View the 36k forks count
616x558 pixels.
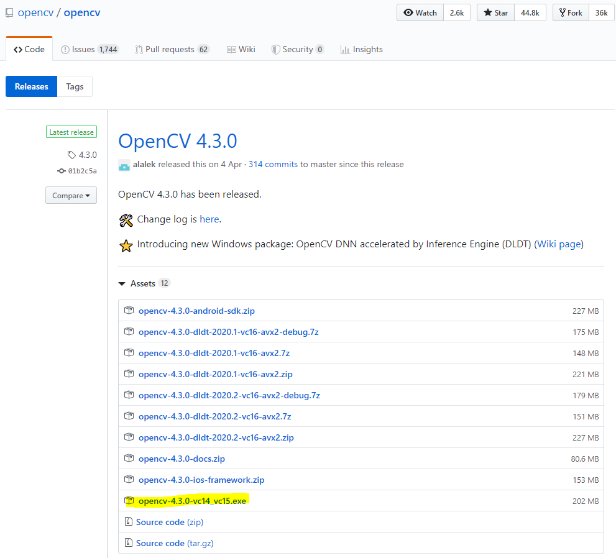point(601,12)
